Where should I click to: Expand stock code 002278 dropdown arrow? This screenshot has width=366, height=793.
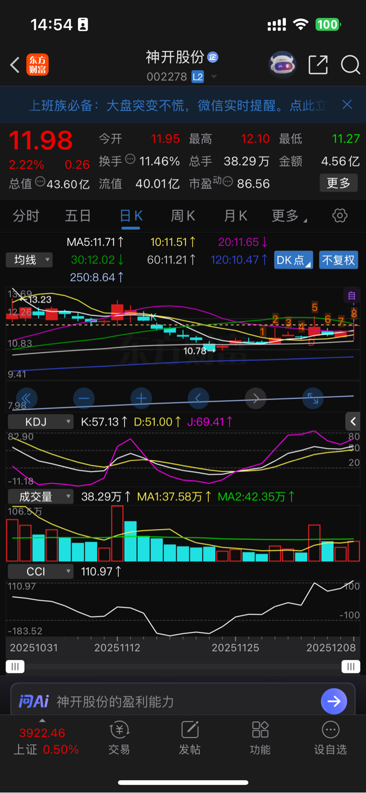(214, 77)
